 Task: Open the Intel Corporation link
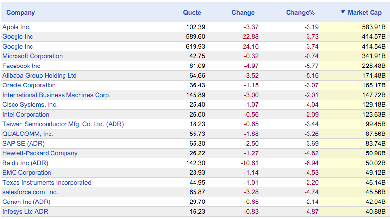click(26, 115)
